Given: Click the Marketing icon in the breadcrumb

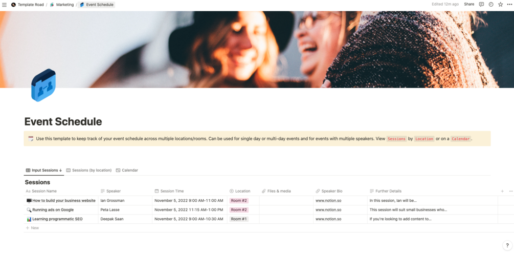Looking at the screenshot, I should [x=52, y=5].
